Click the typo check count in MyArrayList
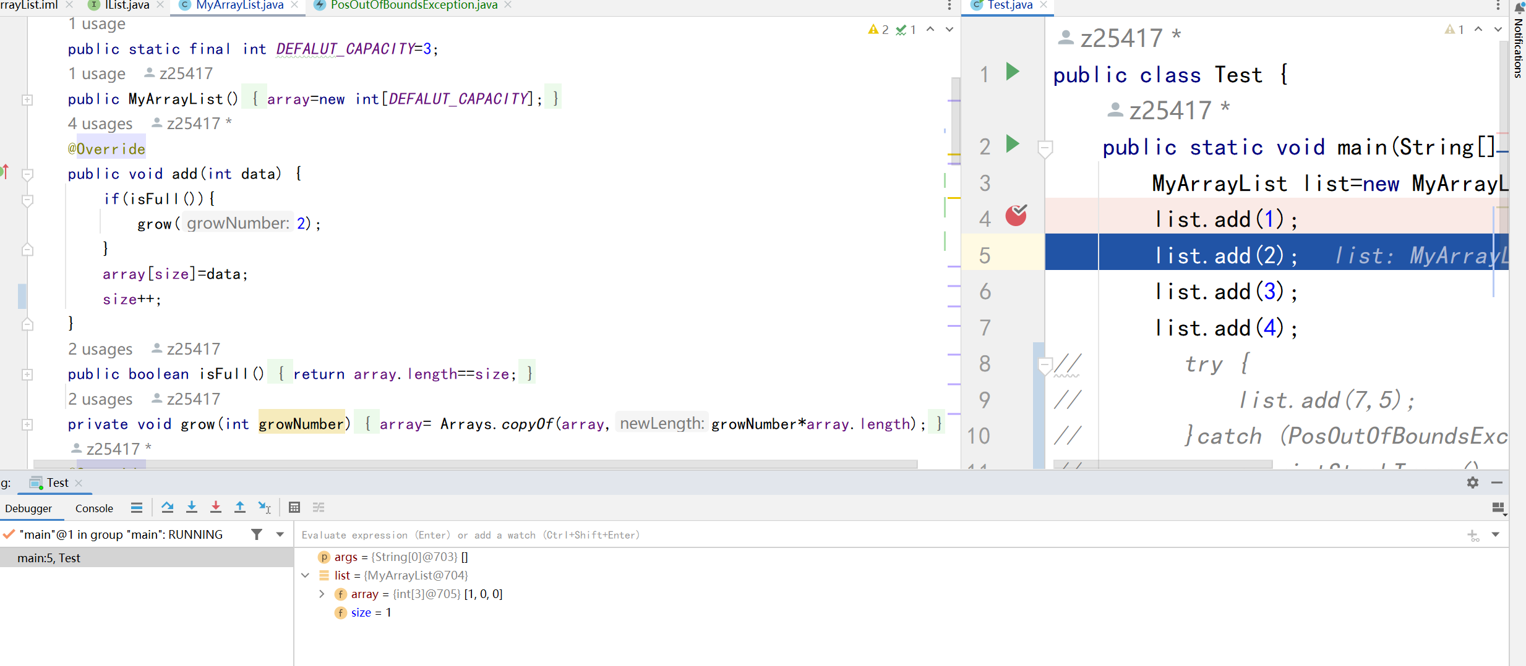 coord(906,30)
